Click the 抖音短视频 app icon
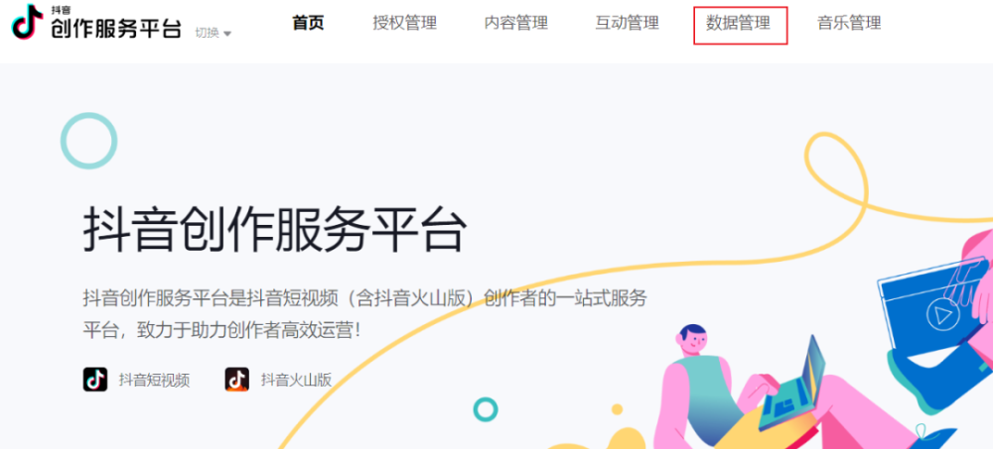 pyautogui.click(x=95, y=380)
